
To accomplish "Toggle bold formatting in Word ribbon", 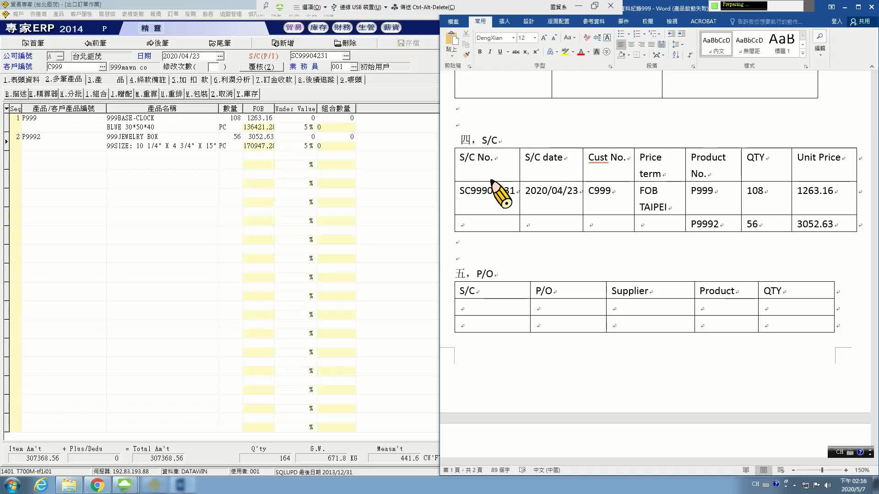I will point(479,52).
